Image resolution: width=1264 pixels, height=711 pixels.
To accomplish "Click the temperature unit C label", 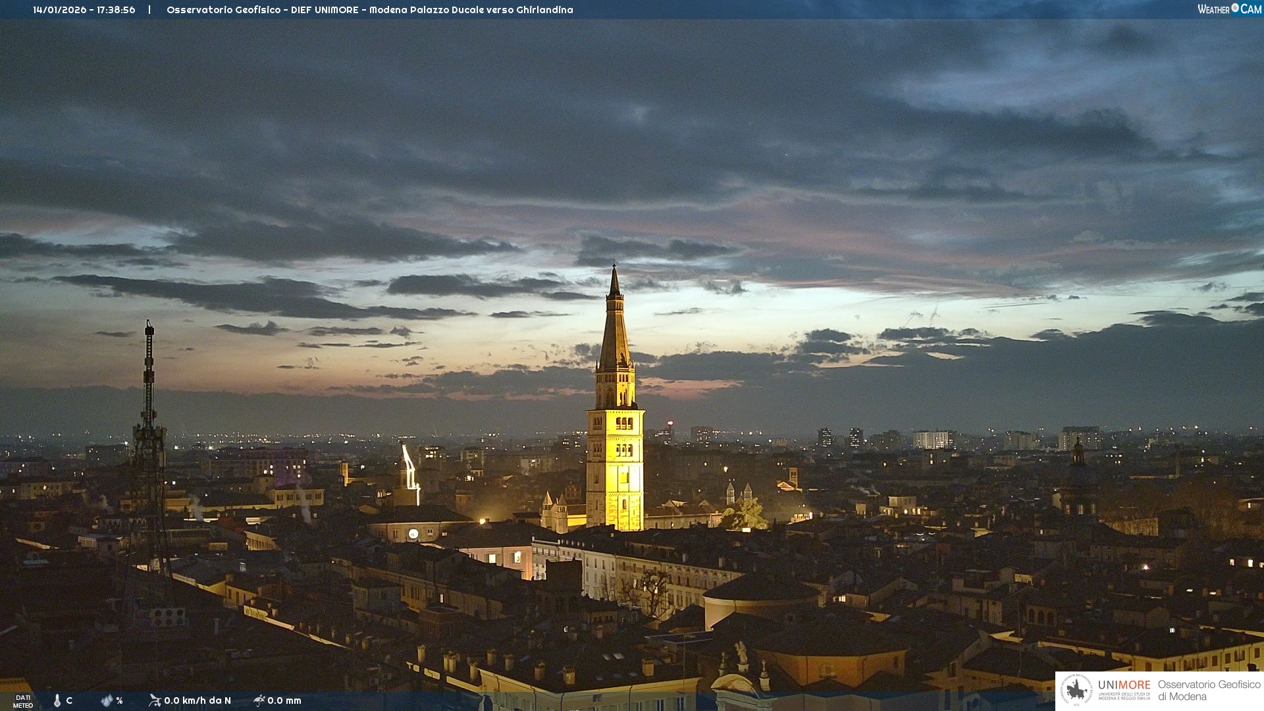I will pos(69,700).
